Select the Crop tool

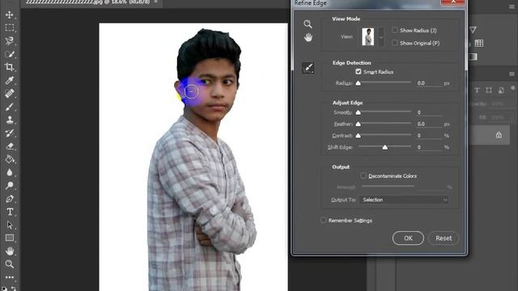(x=9, y=67)
